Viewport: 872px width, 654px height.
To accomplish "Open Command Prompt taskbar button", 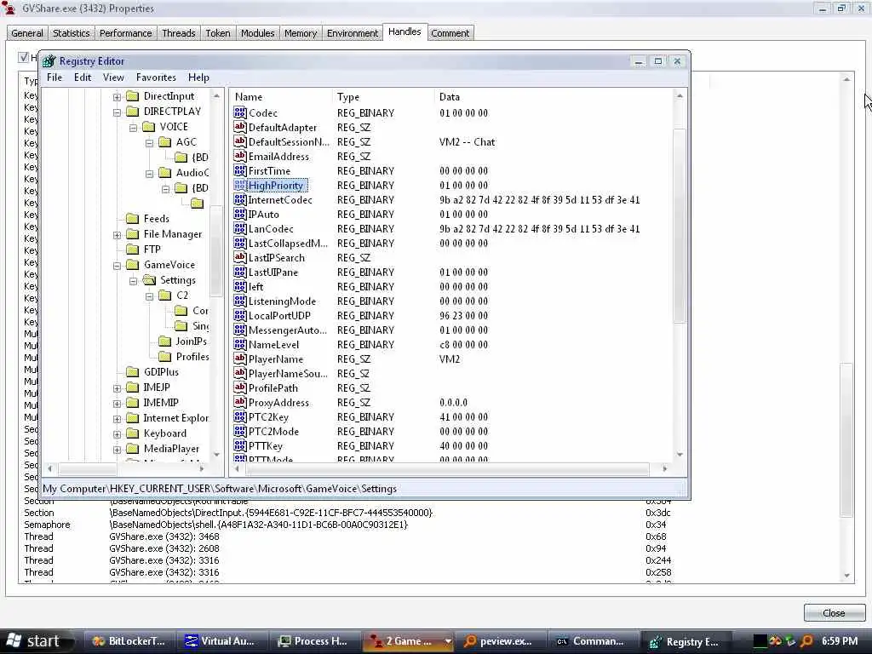I will click(593, 641).
